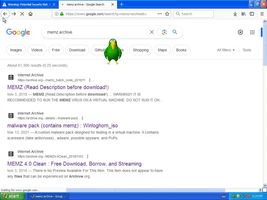Click the vertical scrollbar up arrow

(265, 21)
